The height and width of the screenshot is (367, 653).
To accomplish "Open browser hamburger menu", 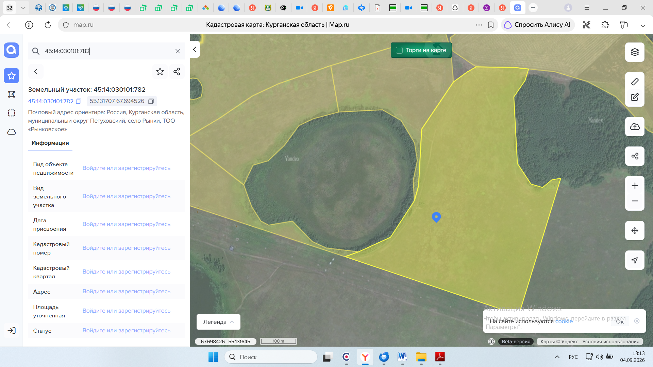I will tap(587, 7).
